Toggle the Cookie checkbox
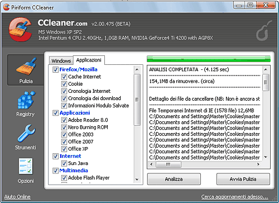This screenshot has height=203, width=279. [64, 84]
